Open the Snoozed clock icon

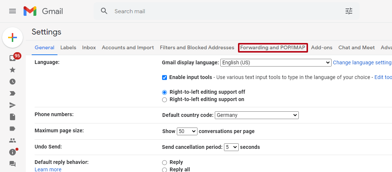13,82
